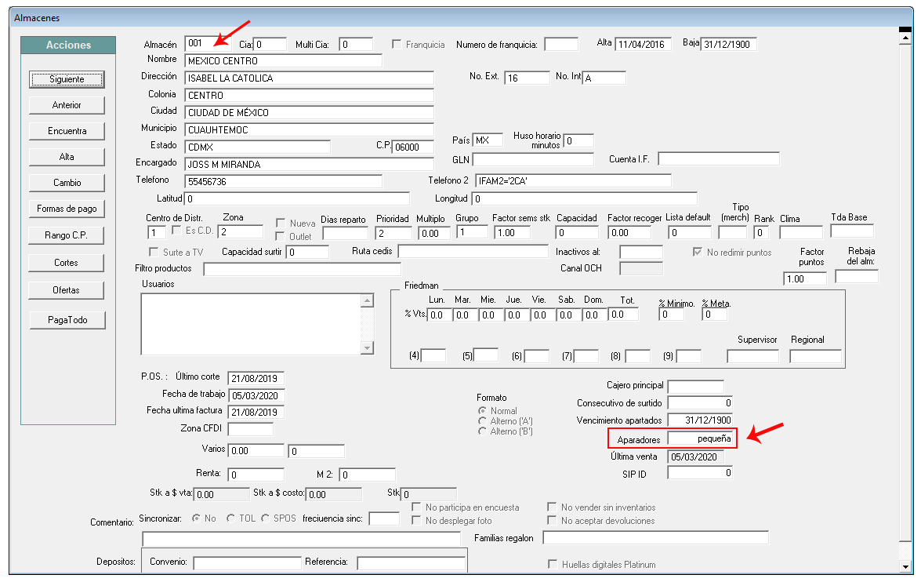Image resolution: width=921 pixels, height=582 pixels.
Task: Click the Cajero principal field
Action: click(x=695, y=386)
